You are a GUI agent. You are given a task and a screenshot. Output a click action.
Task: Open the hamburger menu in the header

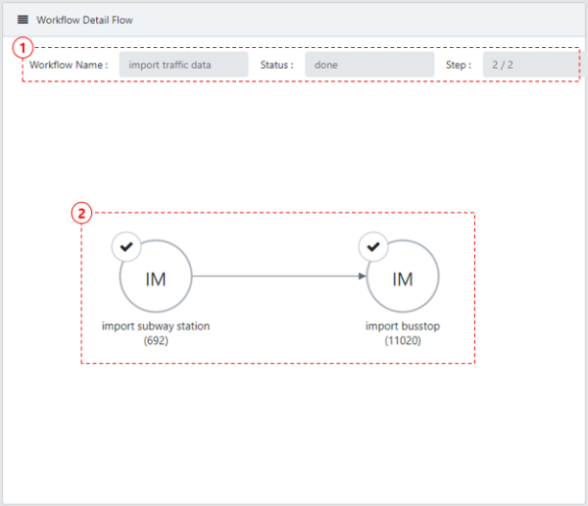pyautogui.click(x=23, y=20)
